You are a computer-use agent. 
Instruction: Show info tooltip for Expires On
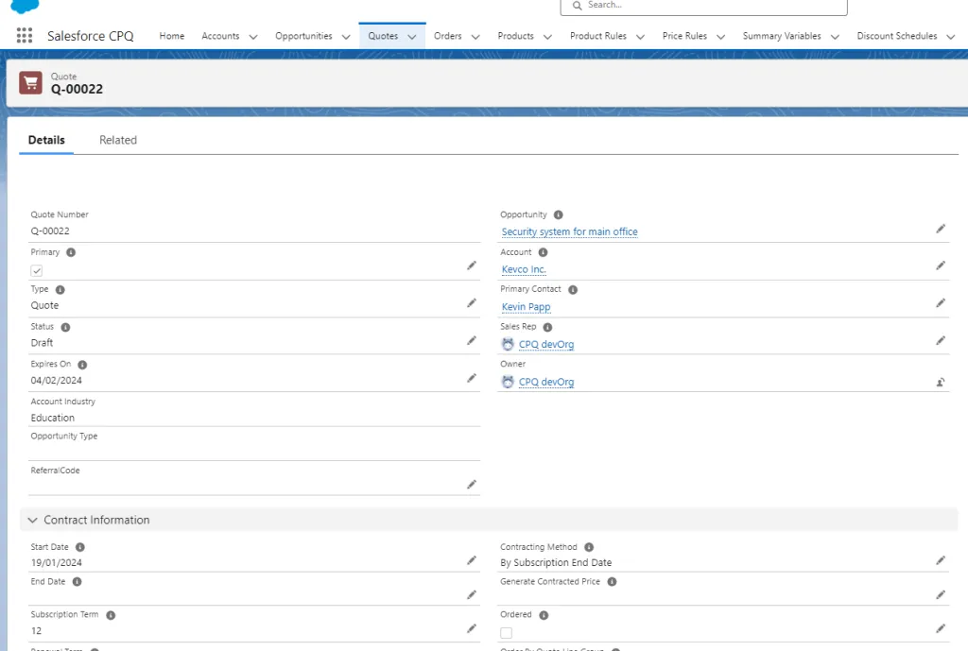(82, 365)
